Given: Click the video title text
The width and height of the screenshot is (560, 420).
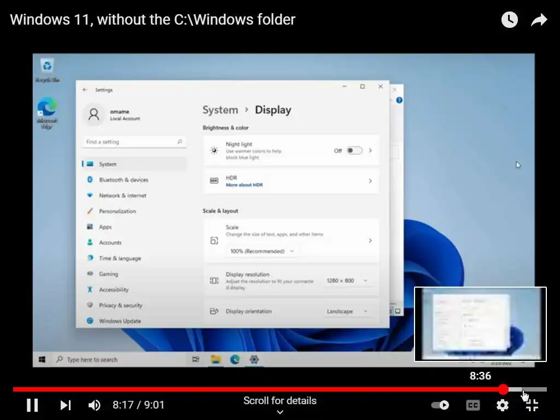Looking at the screenshot, I should tap(153, 20).
